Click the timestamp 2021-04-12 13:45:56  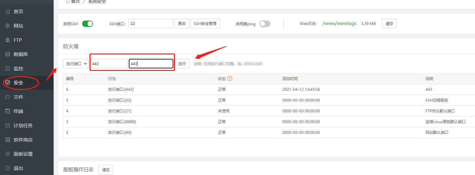coord(301,90)
